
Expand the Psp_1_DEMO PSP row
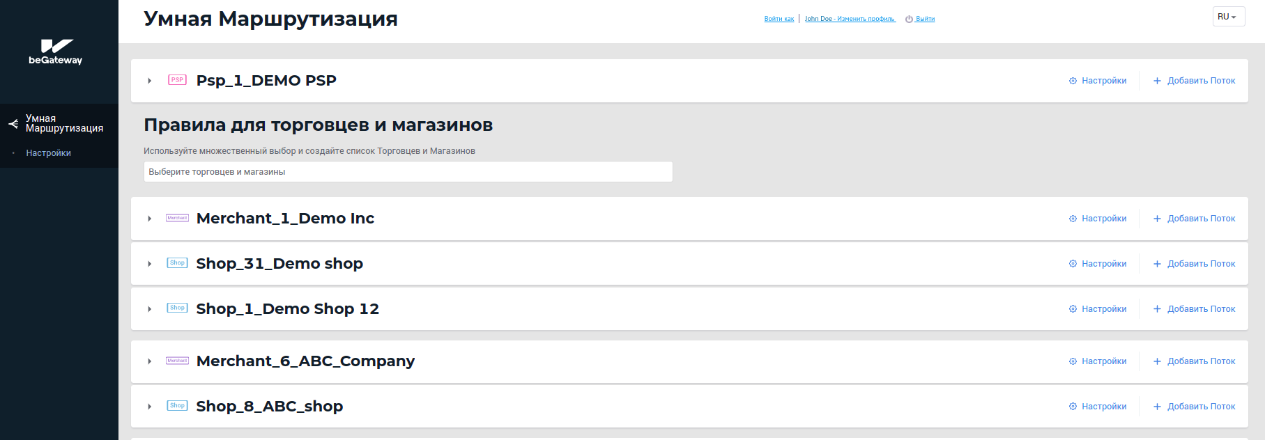pos(150,81)
